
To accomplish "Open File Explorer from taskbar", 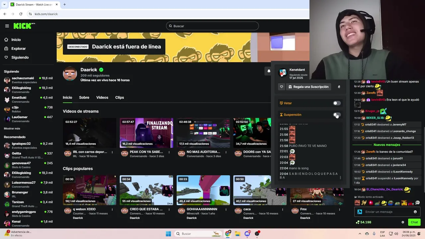I will pyautogui.click(x=238, y=234).
